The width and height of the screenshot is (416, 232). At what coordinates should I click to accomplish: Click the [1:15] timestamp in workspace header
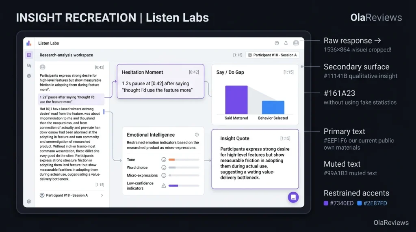pos(238,55)
